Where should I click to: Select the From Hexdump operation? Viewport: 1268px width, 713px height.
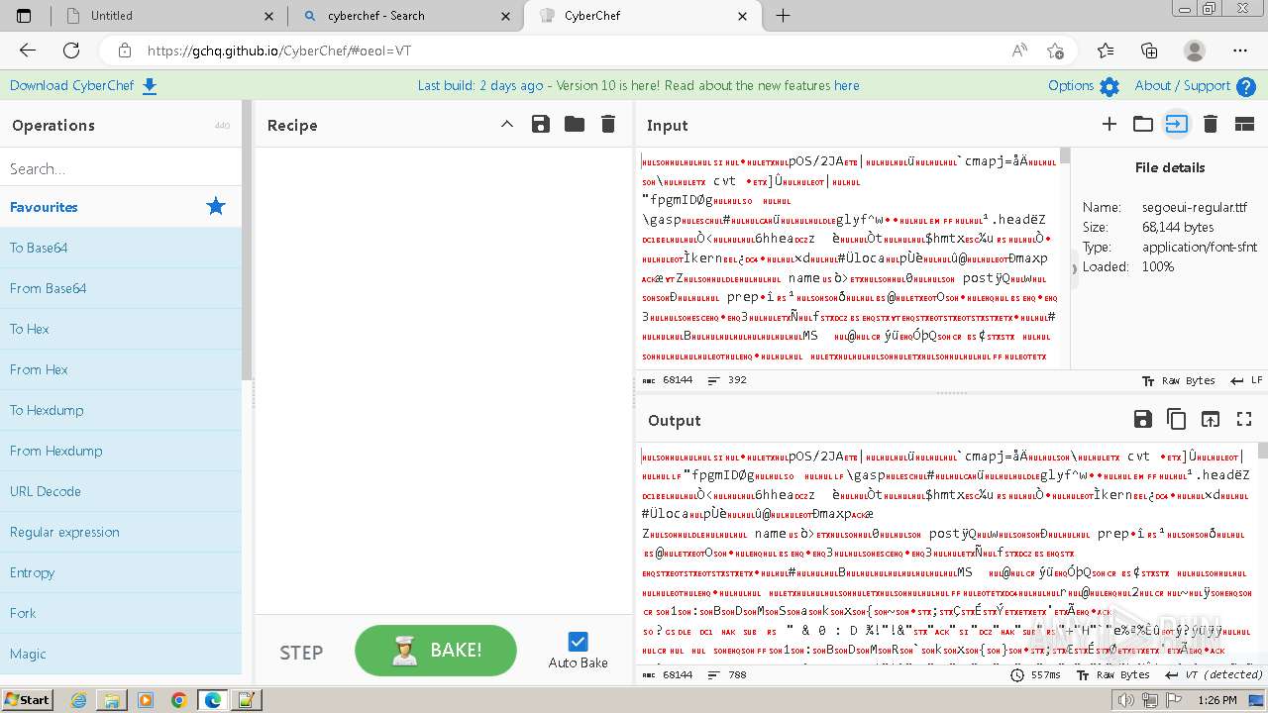121,451
